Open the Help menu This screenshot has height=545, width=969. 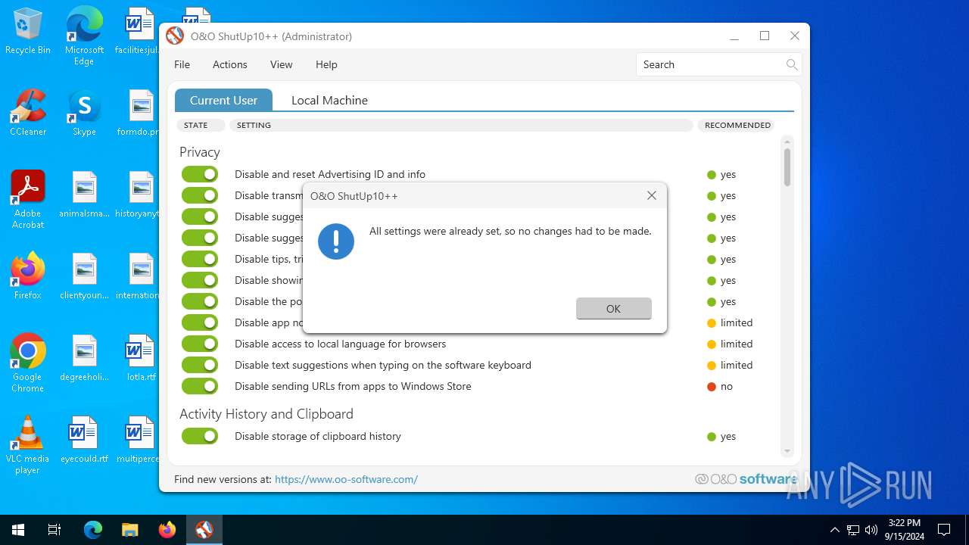(326, 64)
